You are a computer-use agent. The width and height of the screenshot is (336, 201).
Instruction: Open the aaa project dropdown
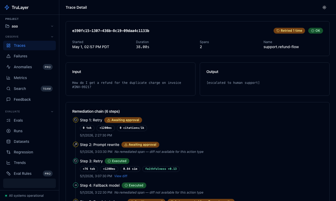(29, 26)
